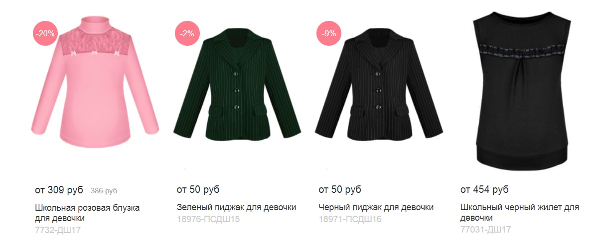This screenshot has width=593, height=250.
Task: Click the price 'от 309 руб'
Action: click(x=59, y=190)
